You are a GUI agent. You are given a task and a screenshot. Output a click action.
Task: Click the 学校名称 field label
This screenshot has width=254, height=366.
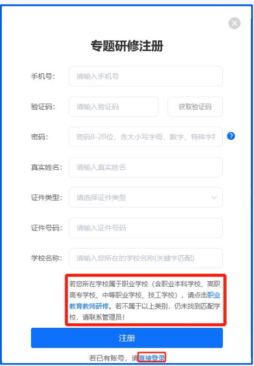point(46,258)
